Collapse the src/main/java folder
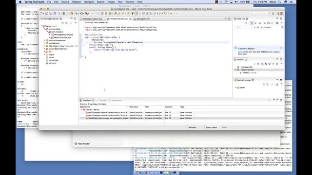The image size is (312, 175). click(x=44, y=29)
